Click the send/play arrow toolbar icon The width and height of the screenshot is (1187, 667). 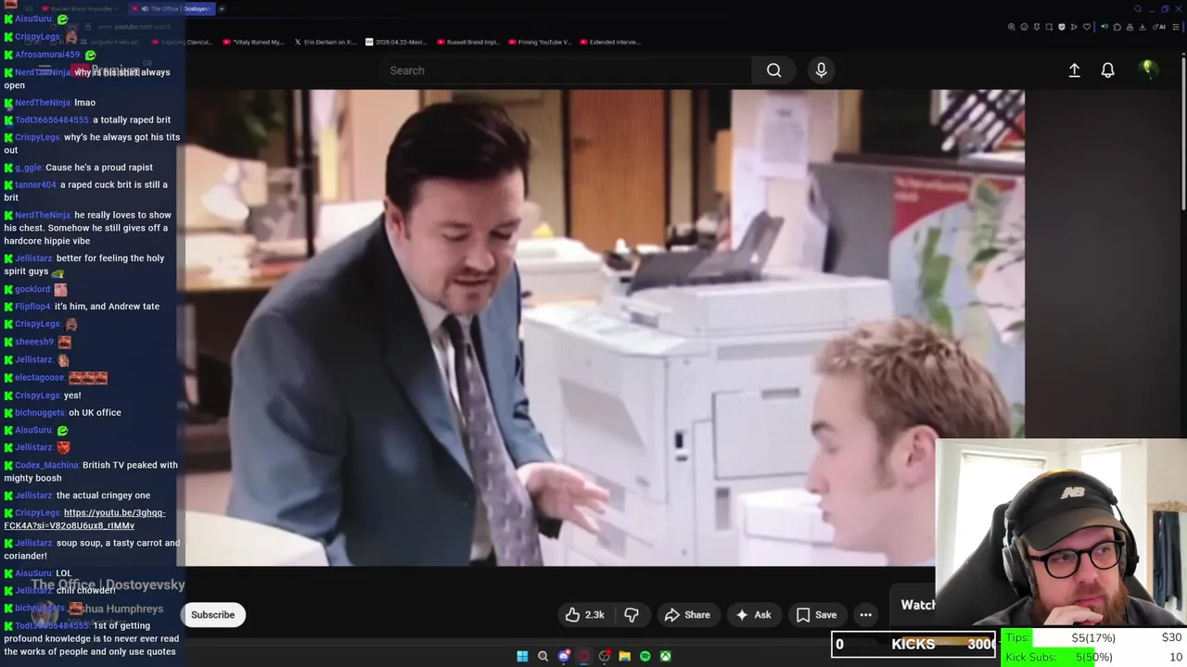[1074, 27]
